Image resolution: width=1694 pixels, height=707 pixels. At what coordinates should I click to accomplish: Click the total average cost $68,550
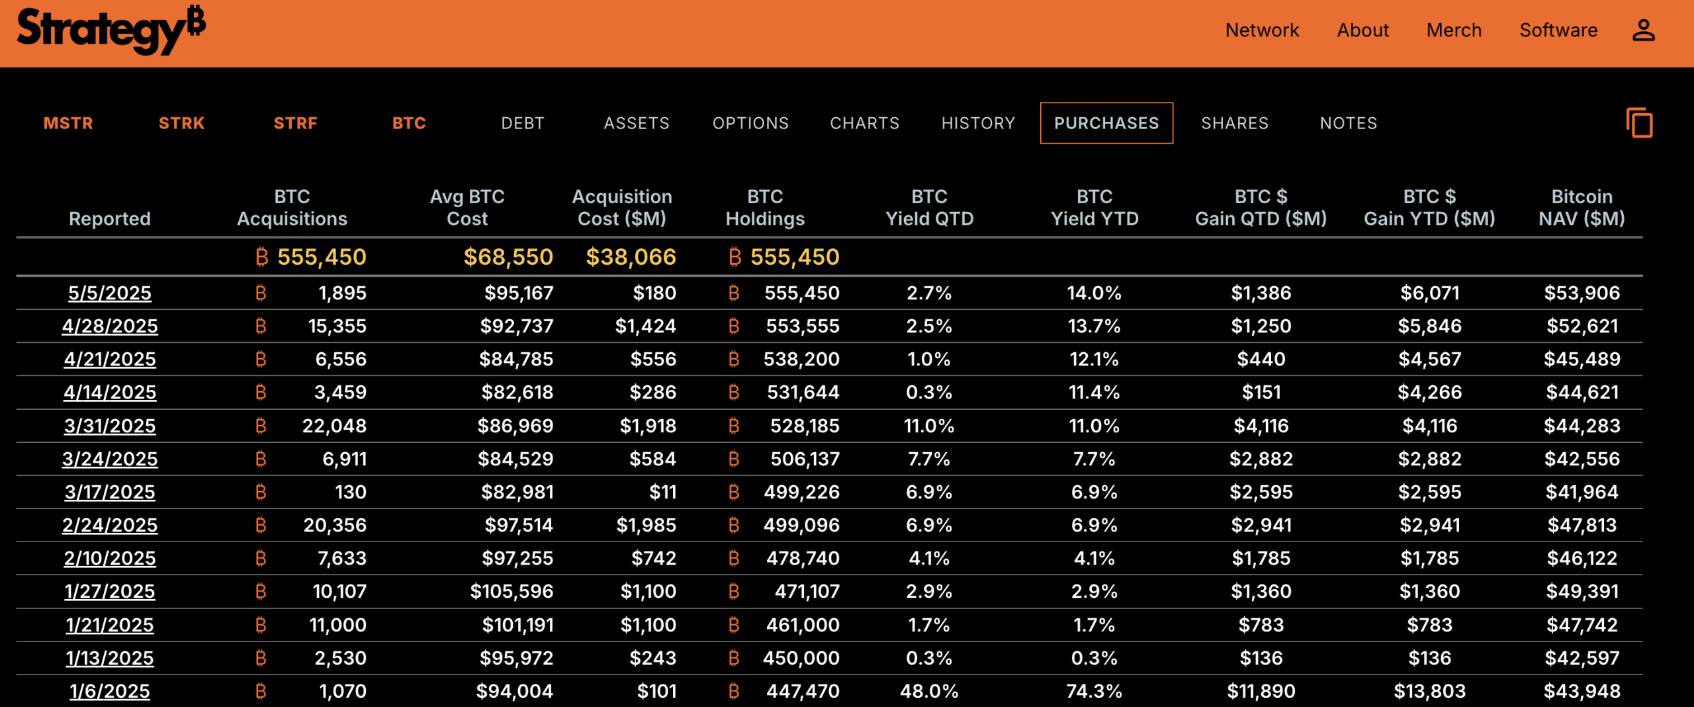(508, 257)
